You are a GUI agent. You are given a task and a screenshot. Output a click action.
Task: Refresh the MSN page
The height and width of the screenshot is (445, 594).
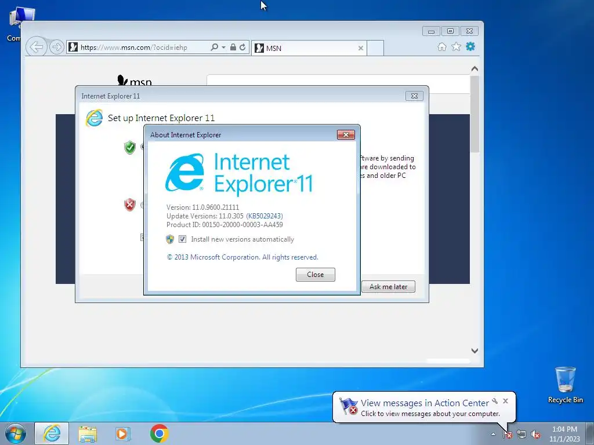tap(242, 48)
